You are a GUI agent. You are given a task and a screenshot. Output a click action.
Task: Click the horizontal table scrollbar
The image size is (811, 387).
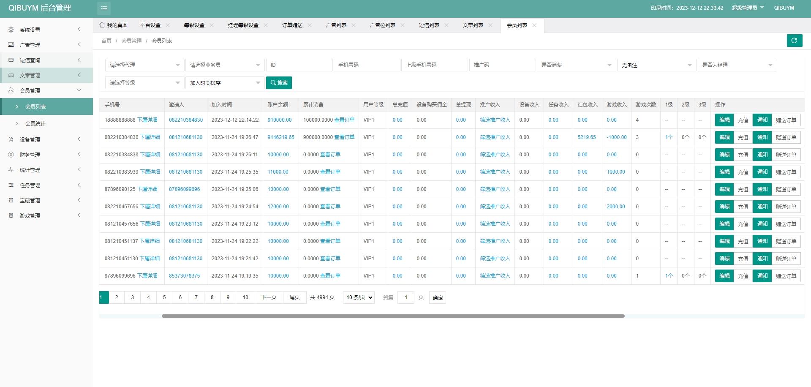coord(393,316)
